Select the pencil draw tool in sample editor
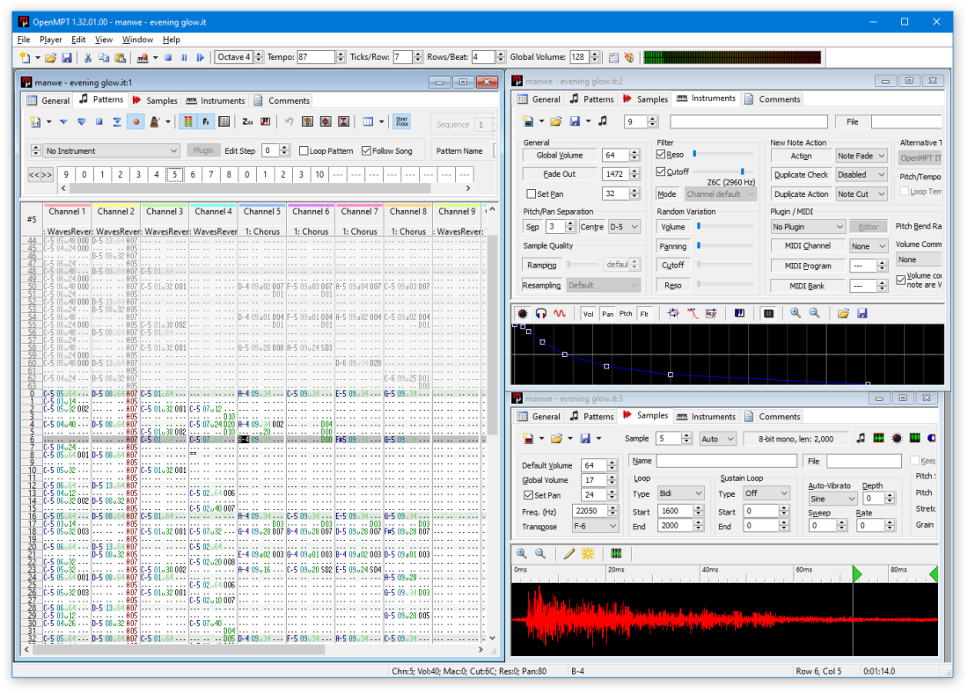The image size is (968, 693). coord(568,553)
